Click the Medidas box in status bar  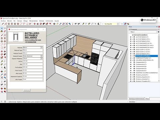click(148, 102)
